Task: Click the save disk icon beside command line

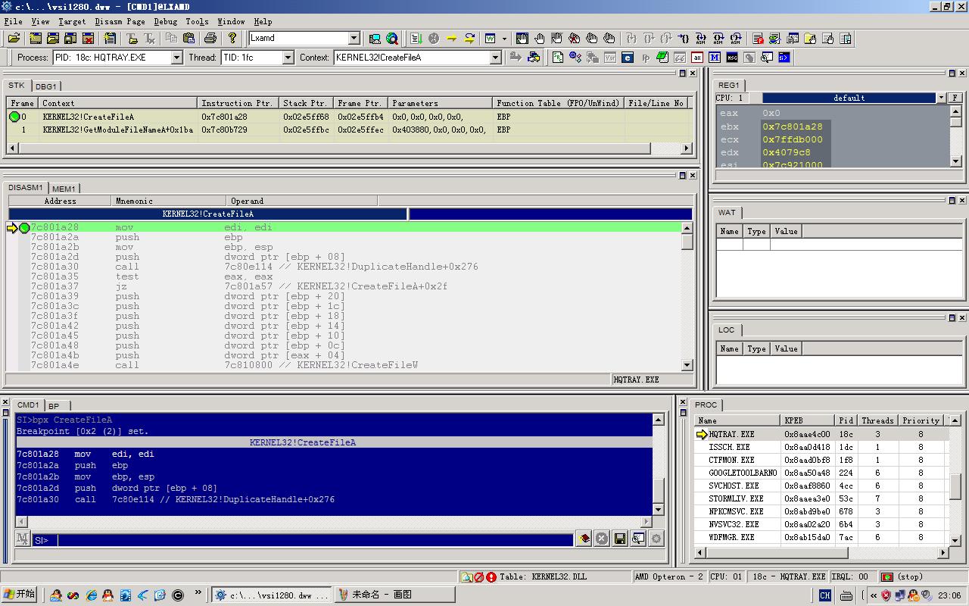Action: click(x=620, y=539)
